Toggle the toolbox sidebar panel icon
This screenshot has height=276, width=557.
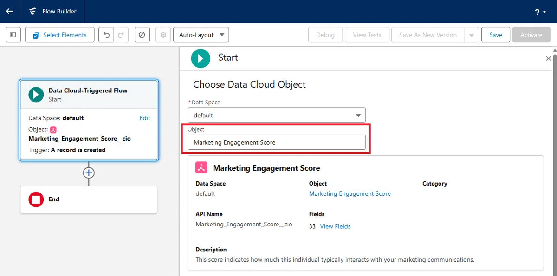13,35
